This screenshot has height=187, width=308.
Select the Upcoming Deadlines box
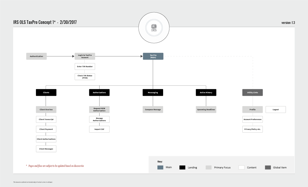click(x=206, y=109)
